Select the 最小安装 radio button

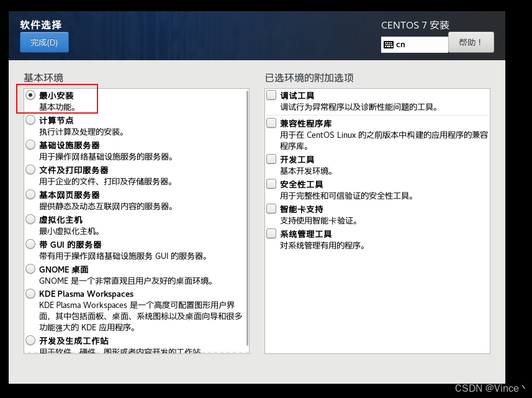pyautogui.click(x=30, y=96)
